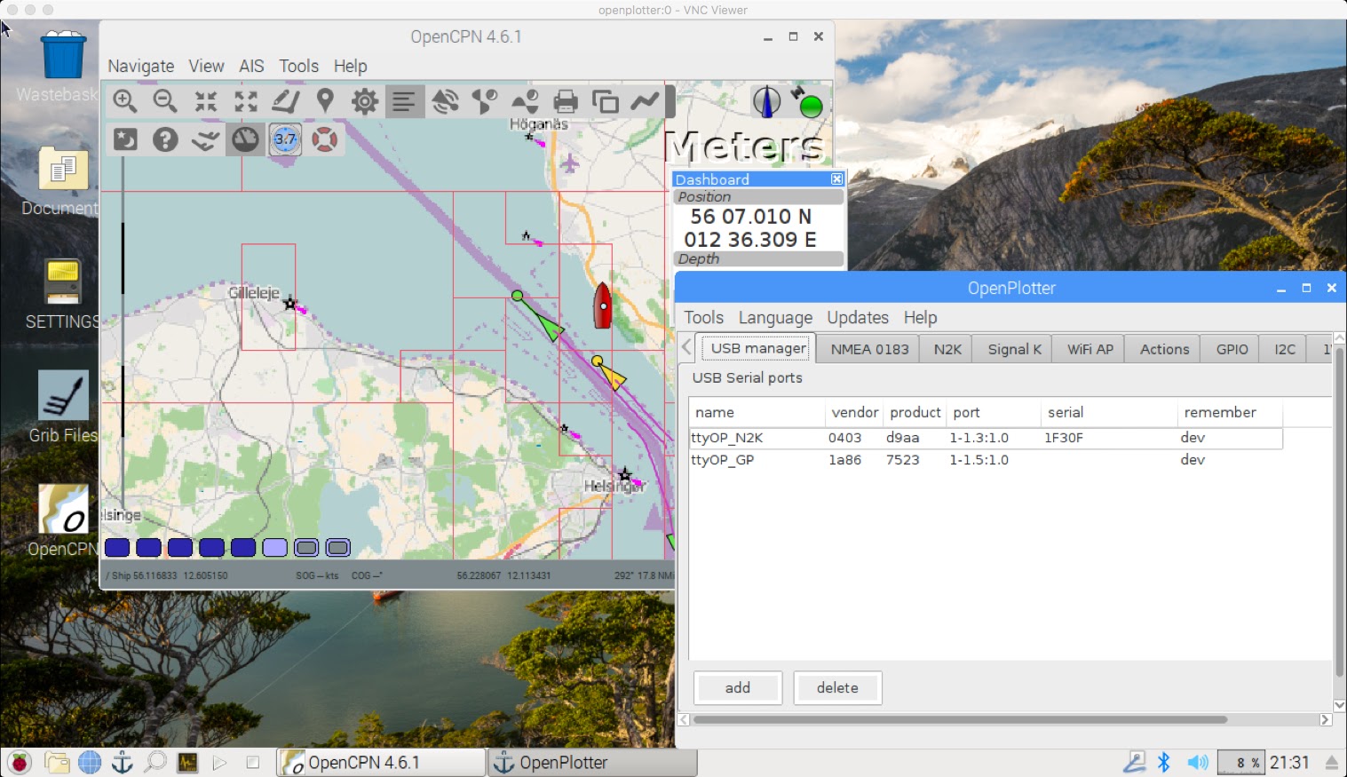Trigger Man Overboard with the lifering icon

tap(326, 139)
